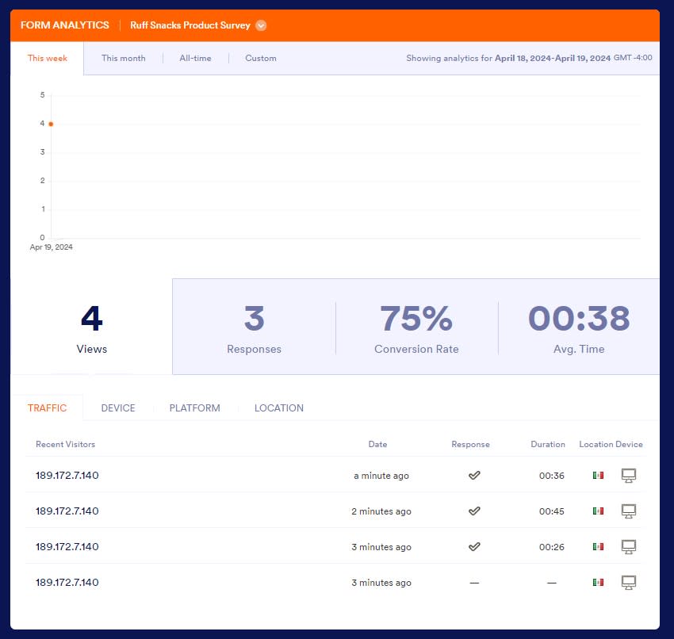Viewport: 674px width, 639px height.
Task: Click the desktop device icon in the 00:26 duration row
Action: click(x=629, y=546)
